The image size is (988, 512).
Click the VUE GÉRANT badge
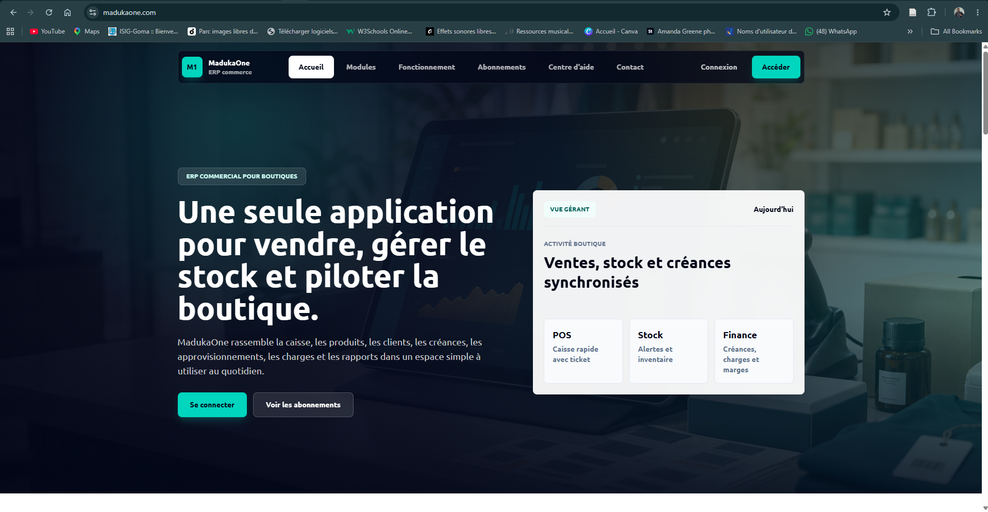point(570,209)
